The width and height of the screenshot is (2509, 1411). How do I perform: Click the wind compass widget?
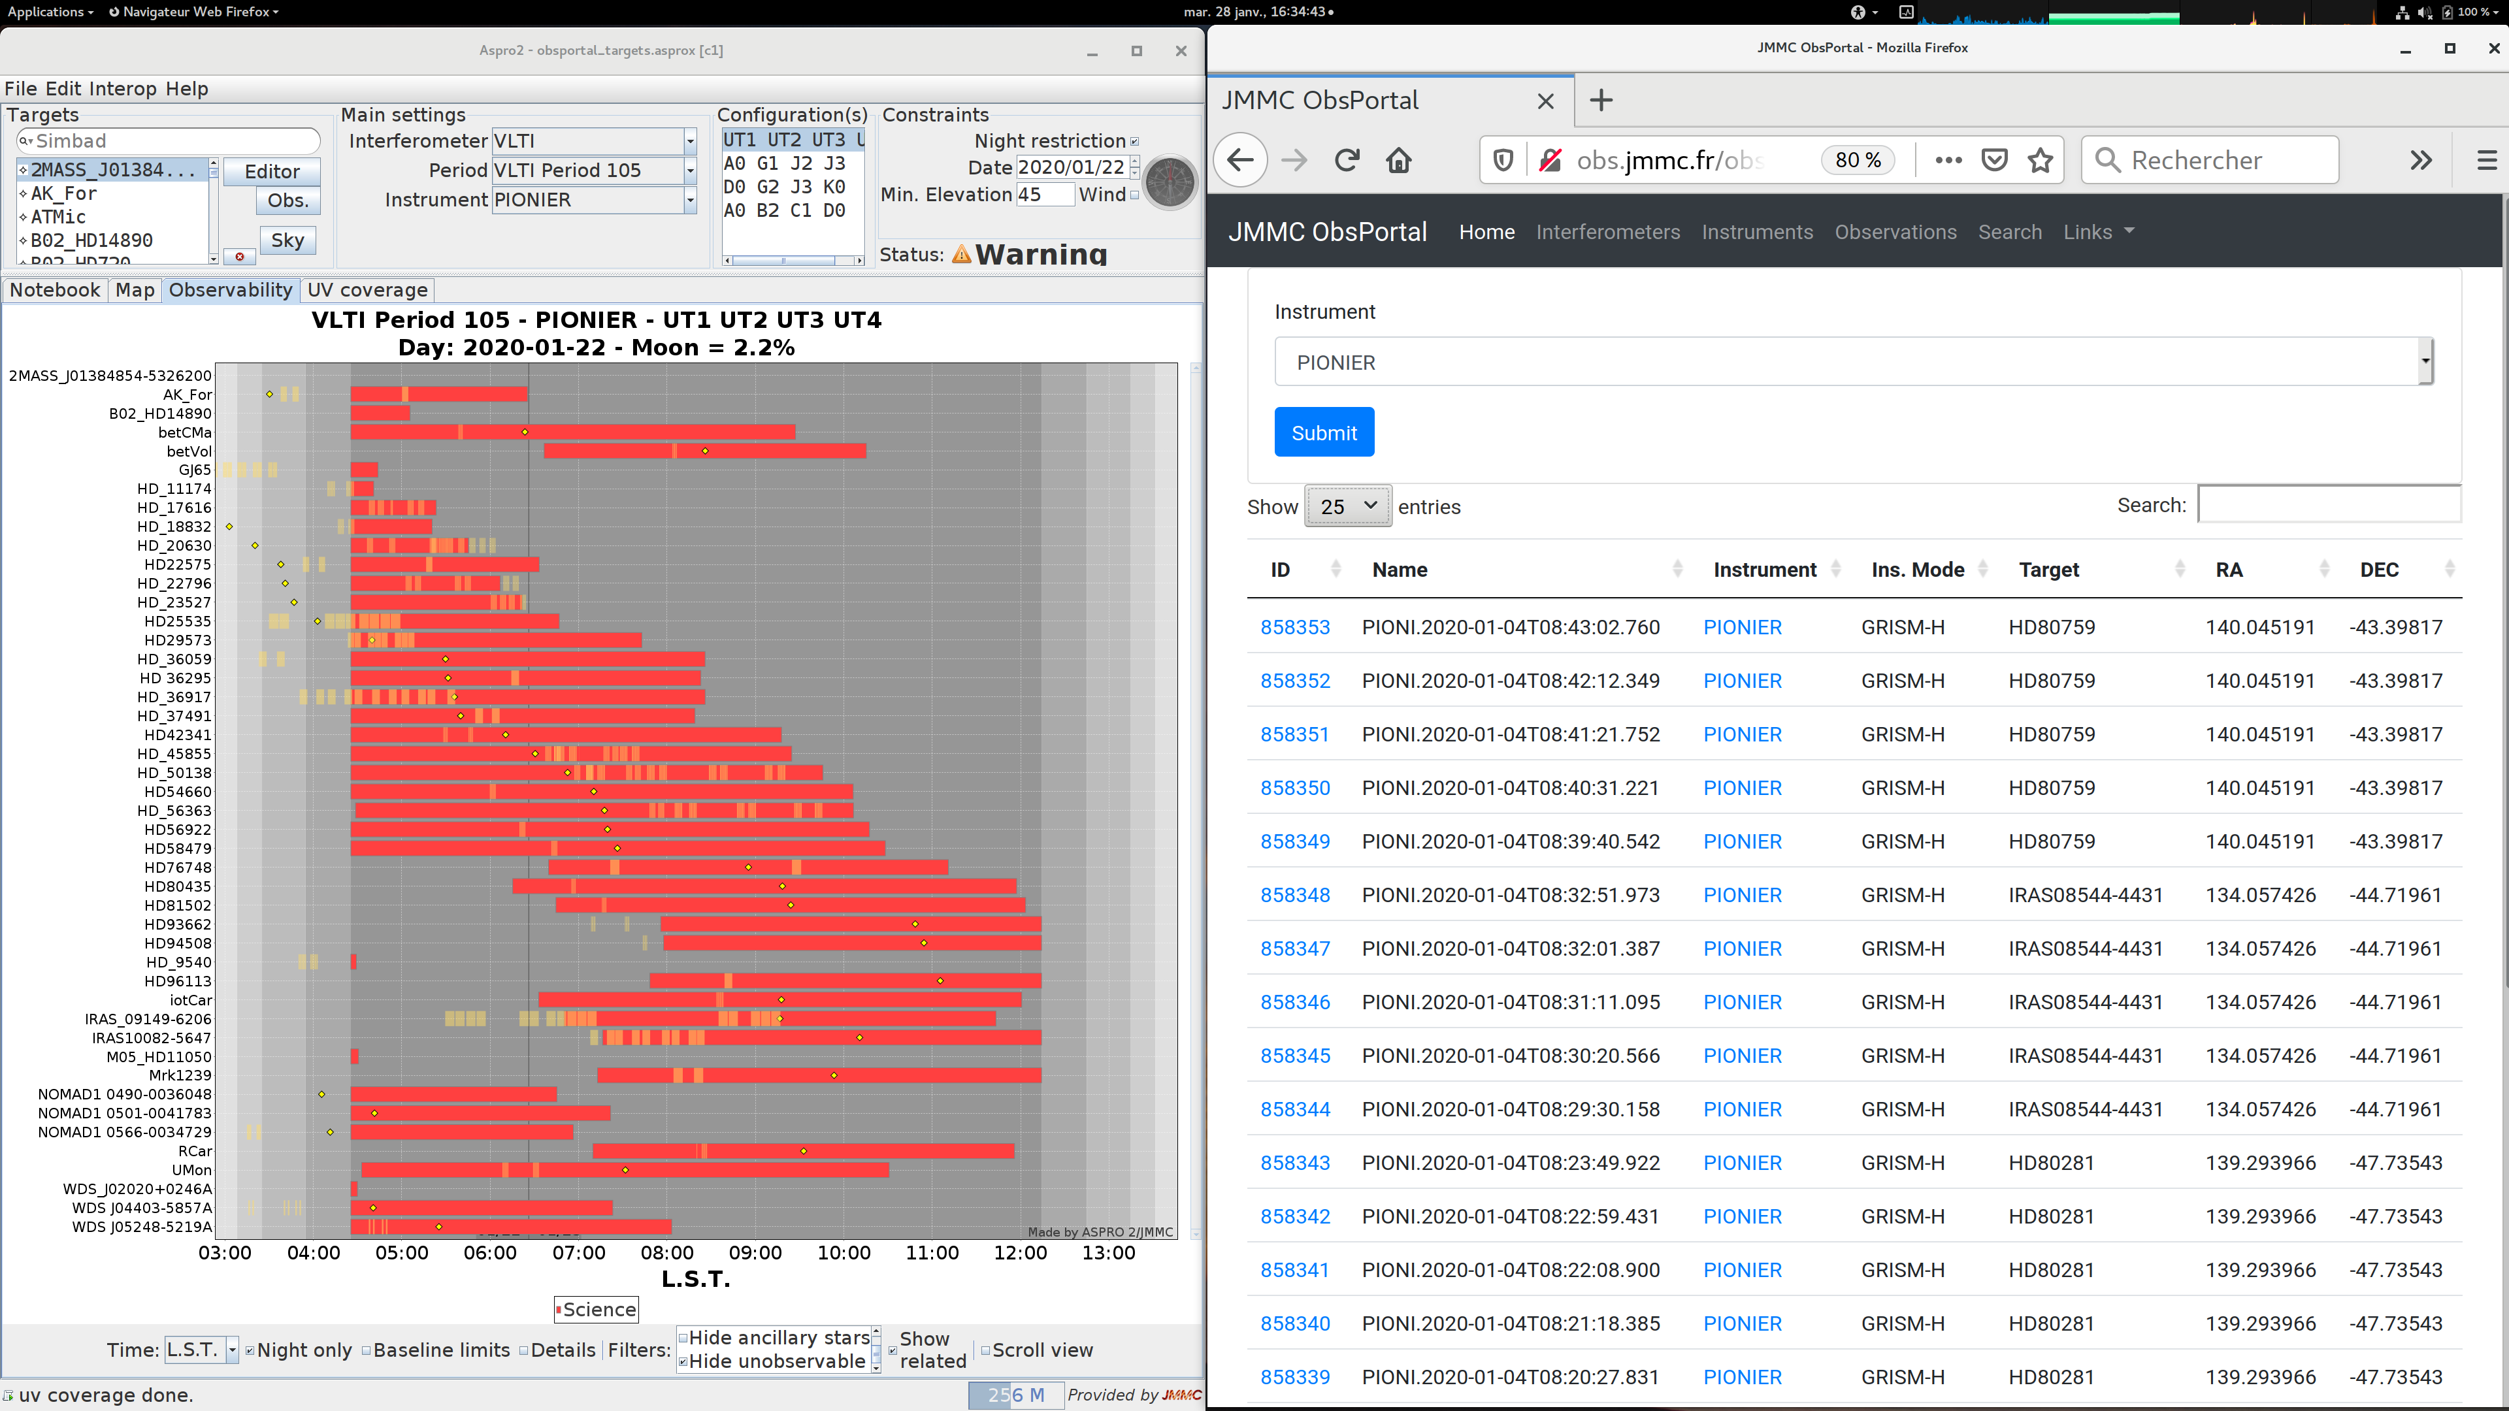pyautogui.click(x=1170, y=182)
